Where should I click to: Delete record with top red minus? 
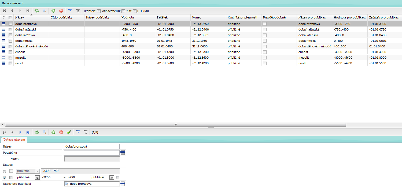61,11
